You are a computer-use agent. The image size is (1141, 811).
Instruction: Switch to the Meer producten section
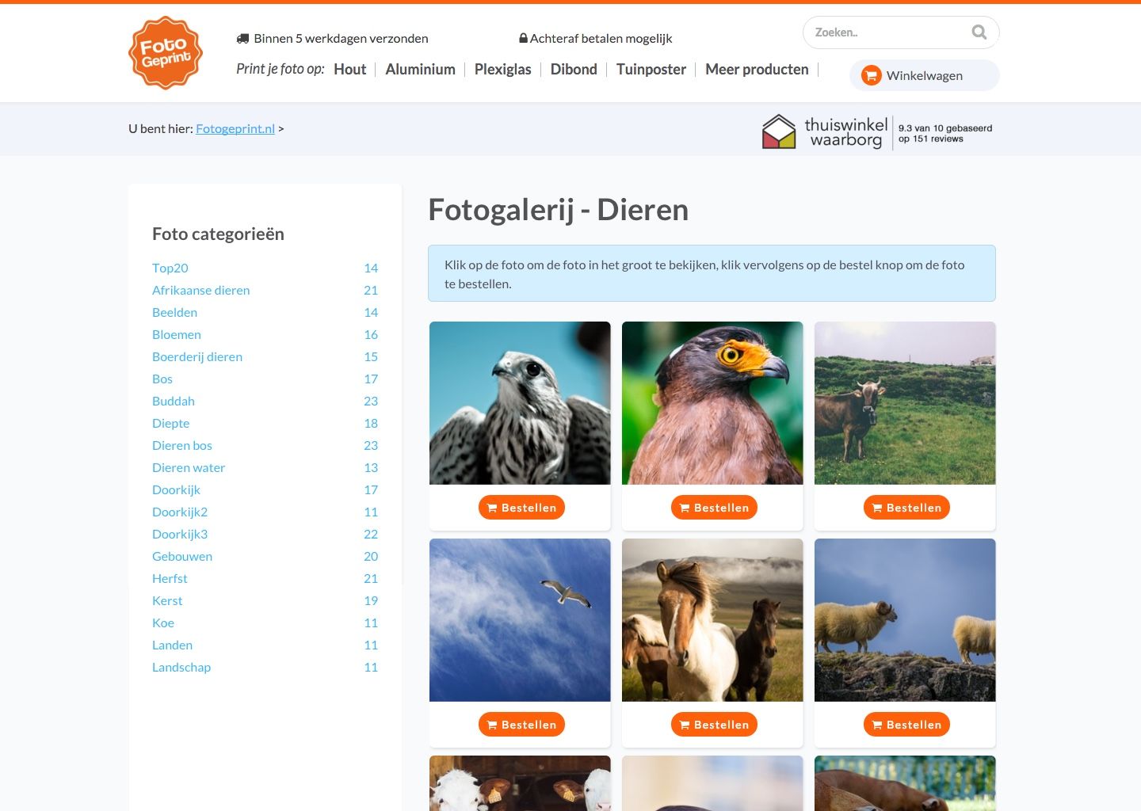click(x=757, y=70)
